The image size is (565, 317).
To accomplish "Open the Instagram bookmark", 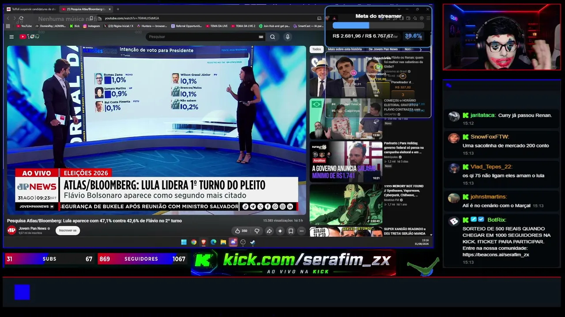I will click(x=91, y=26).
